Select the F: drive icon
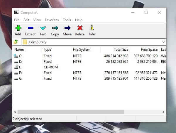Image resolution: width=176 pixels, height=133 pixels. coord(16,73)
